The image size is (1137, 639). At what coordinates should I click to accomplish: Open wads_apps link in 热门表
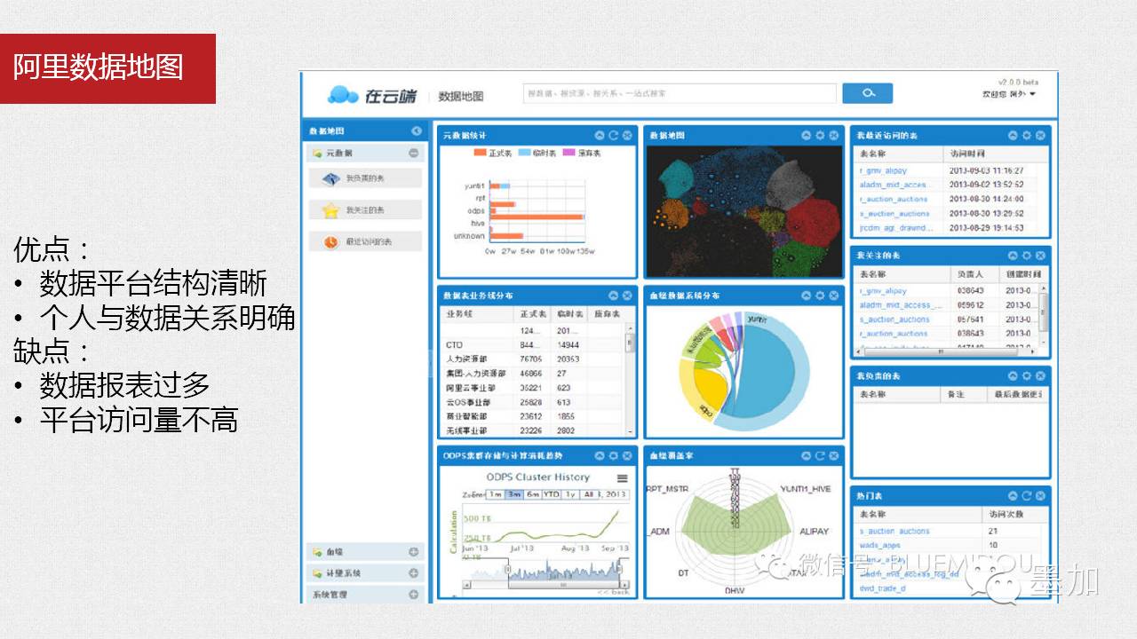(x=879, y=546)
